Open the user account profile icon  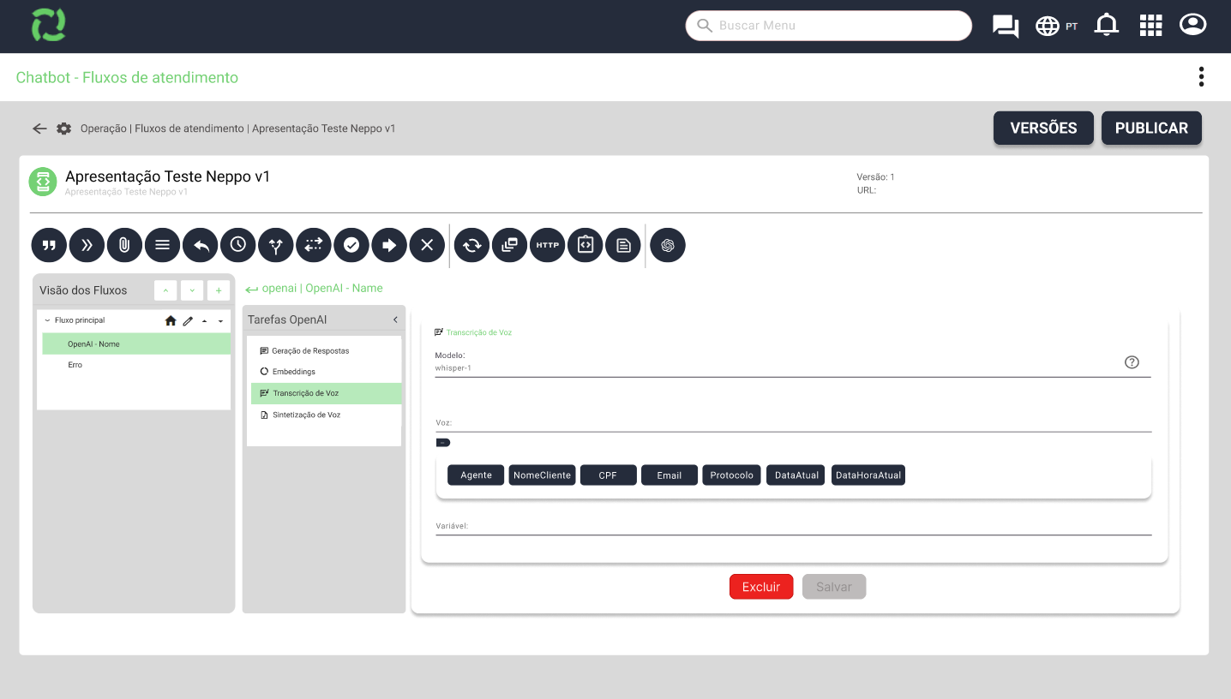tap(1193, 25)
